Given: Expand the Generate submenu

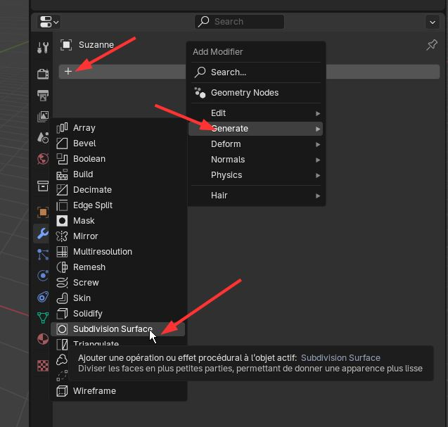Looking at the screenshot, I should click(256, 129).
